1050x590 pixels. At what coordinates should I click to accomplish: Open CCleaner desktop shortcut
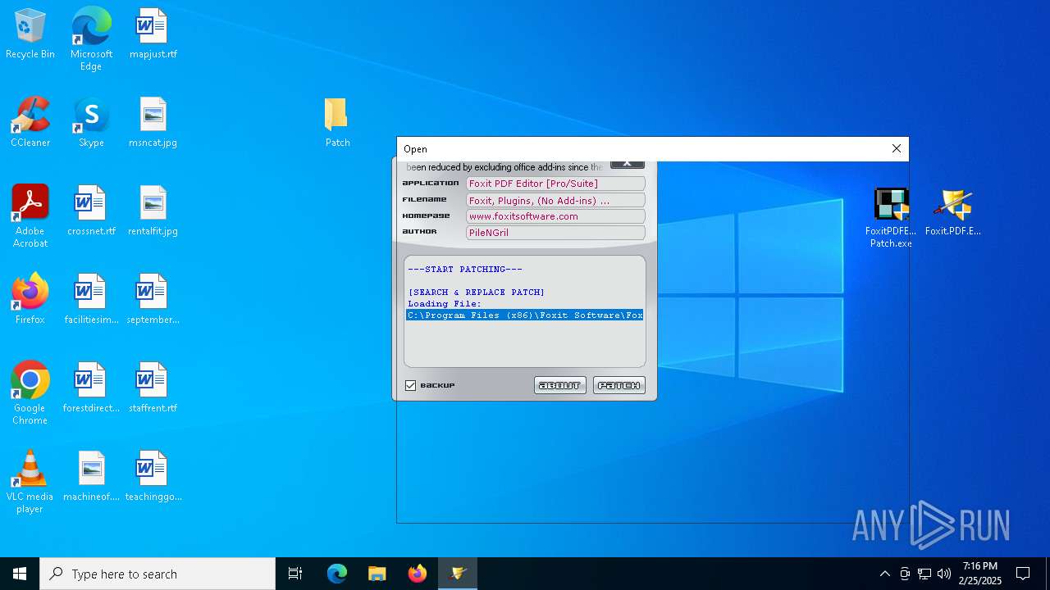30,122
